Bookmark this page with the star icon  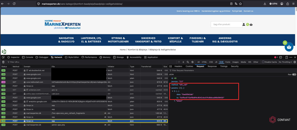coord(240,3)
